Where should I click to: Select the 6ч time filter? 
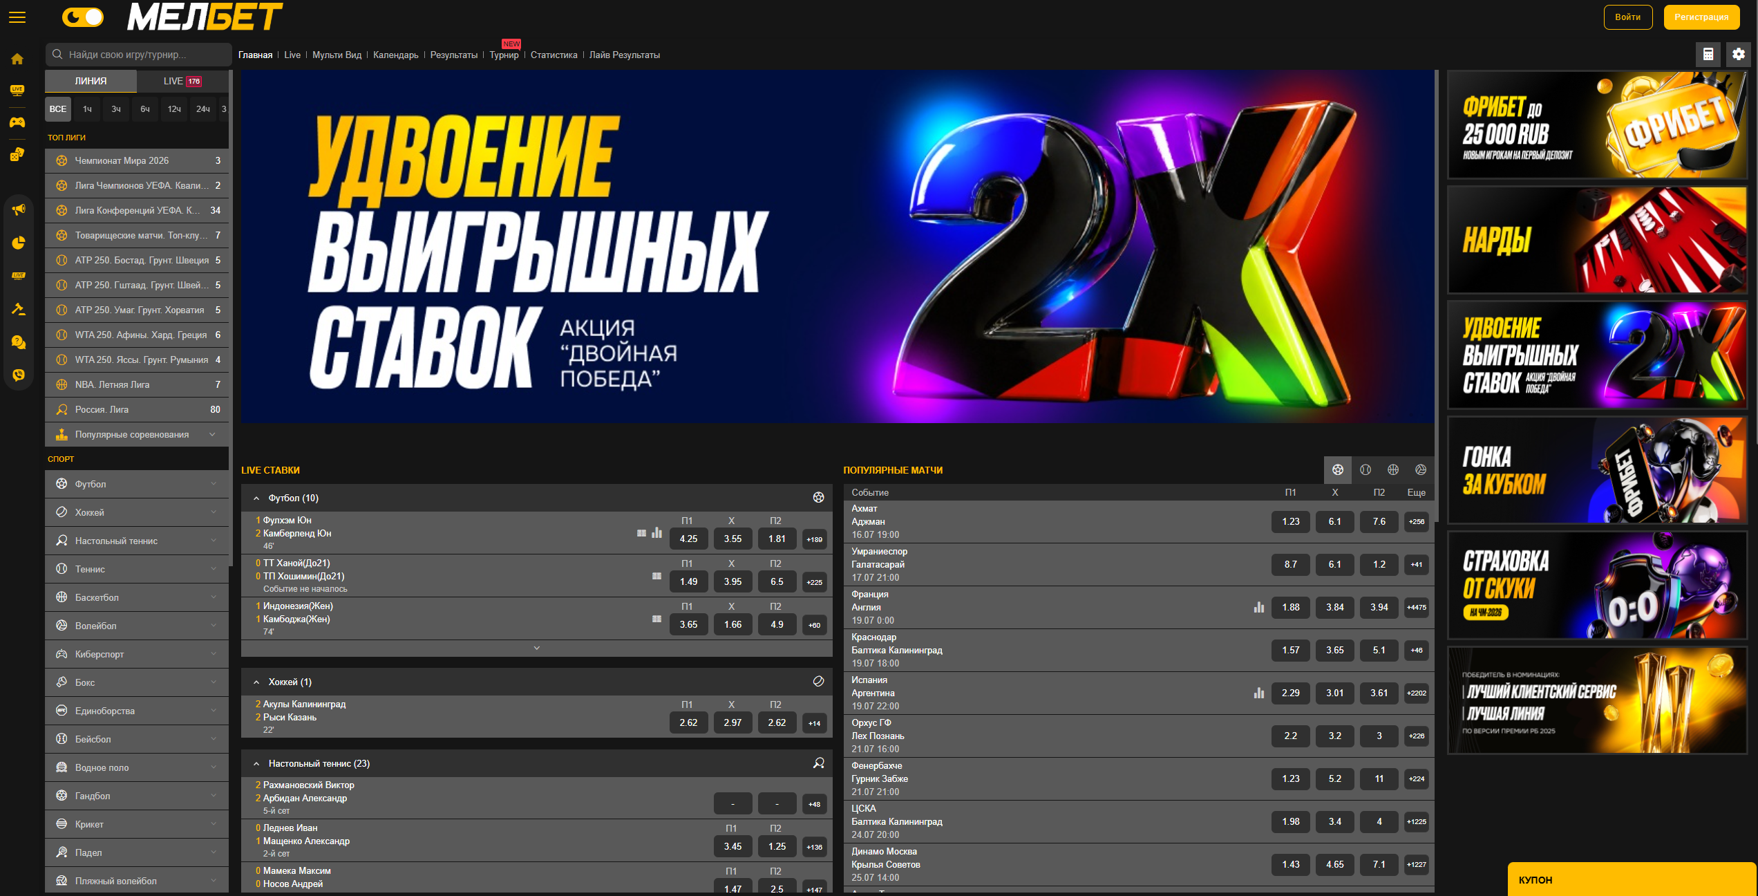point(145,109)
